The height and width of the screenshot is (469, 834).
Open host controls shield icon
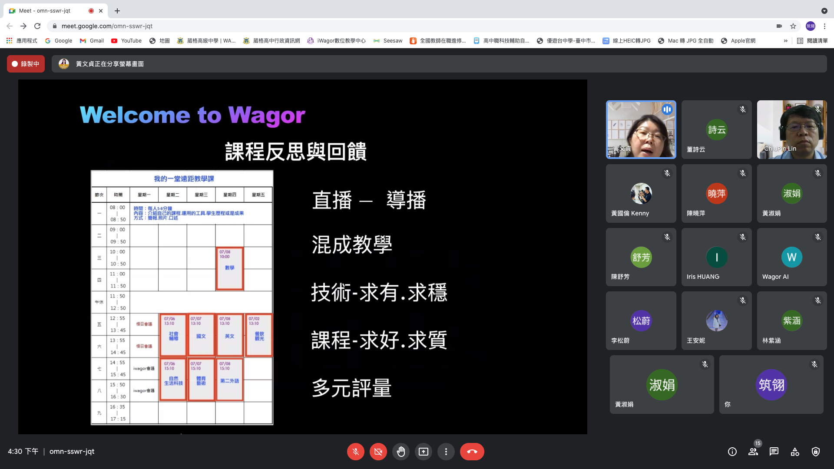pyautogui.click(x=816, y=452)
